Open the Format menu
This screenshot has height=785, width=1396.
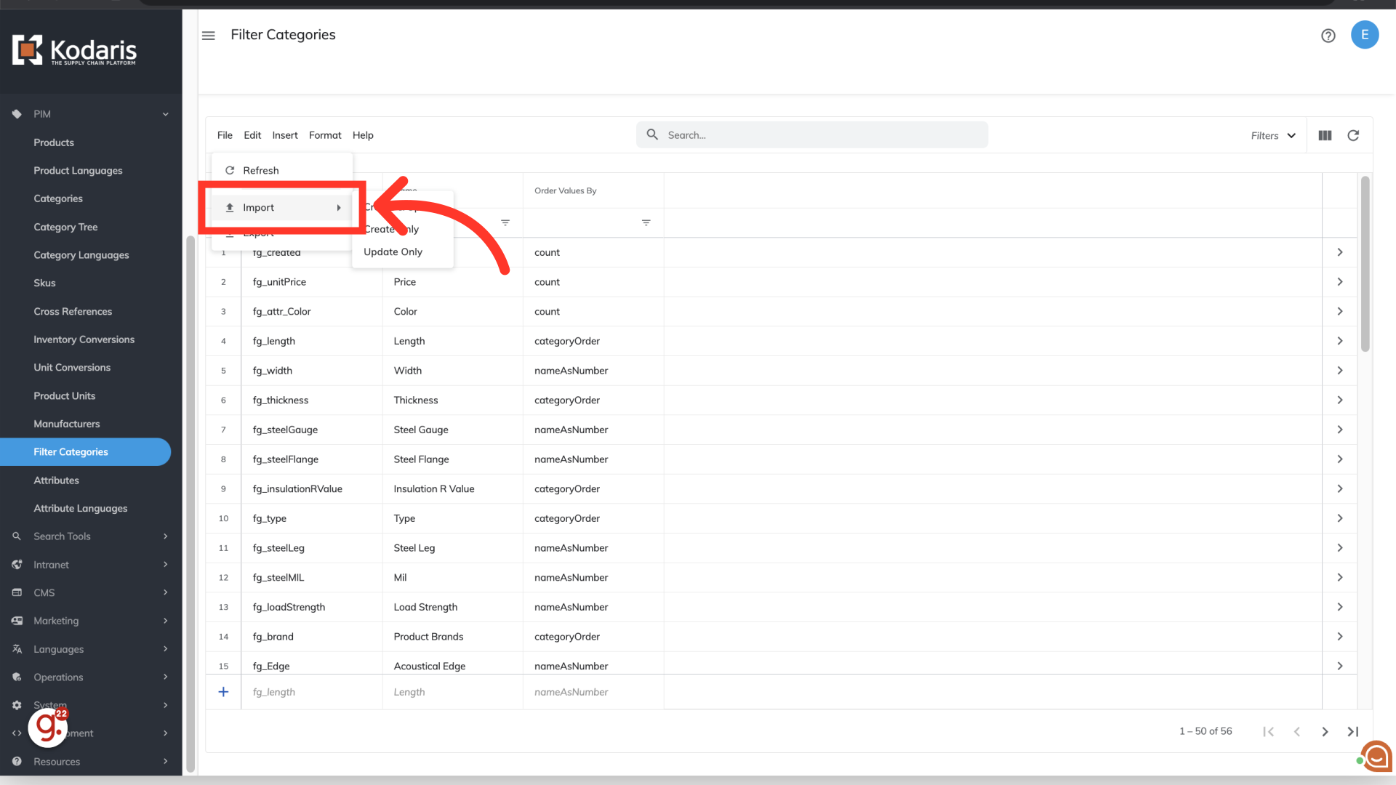pyautogui.click(x=324, y=135)
